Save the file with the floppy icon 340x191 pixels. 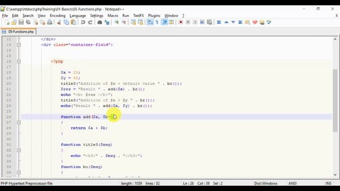[x=21, y=22]
